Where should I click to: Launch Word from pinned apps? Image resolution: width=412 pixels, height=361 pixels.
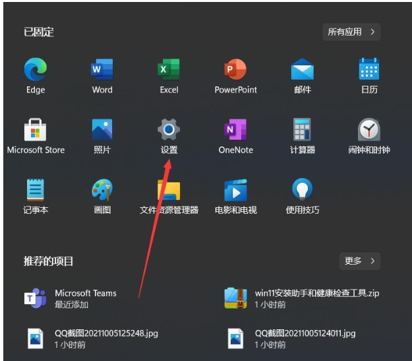pyautogui.click(x=102, y=69)
